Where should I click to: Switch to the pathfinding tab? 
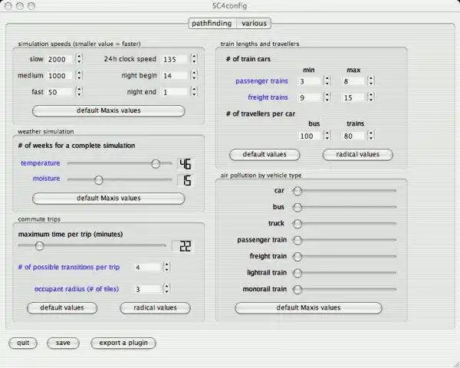[x=212, y=24]
